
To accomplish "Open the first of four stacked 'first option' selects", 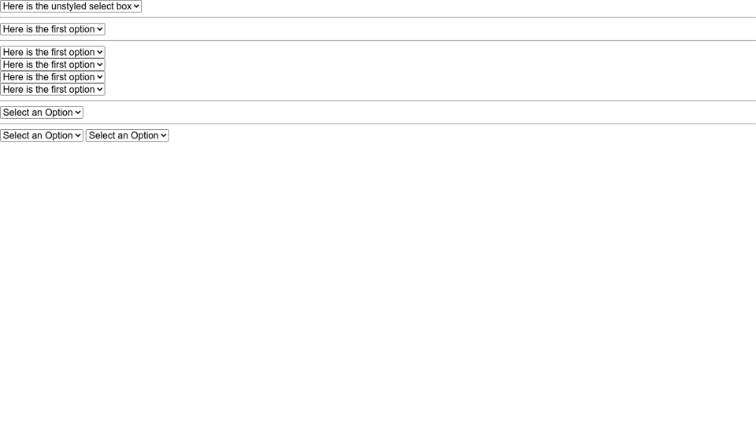I will pyautogui.click(x=53, y=52).
